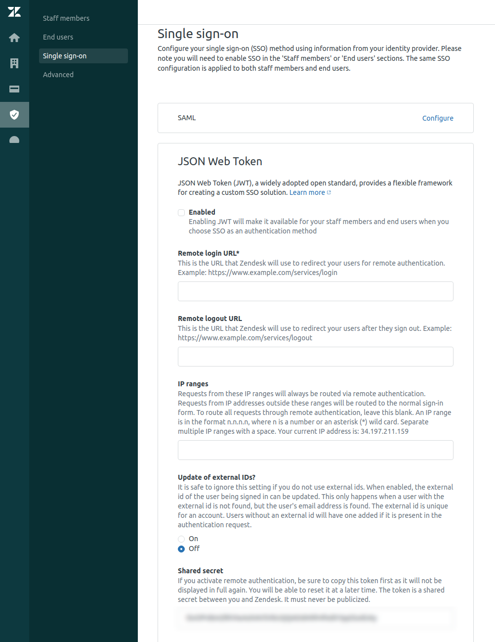Screen dimensions: 495x642
Task: Select Off for external IDs update
Action: pos(181,549)
